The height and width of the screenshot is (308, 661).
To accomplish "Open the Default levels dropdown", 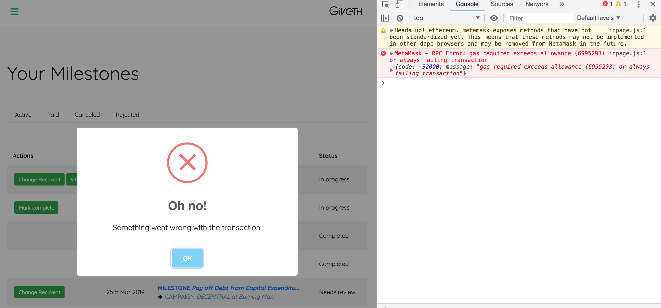I will click(598, 18).
